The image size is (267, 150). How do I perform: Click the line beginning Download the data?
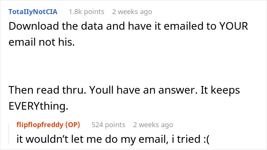[128, 26]
